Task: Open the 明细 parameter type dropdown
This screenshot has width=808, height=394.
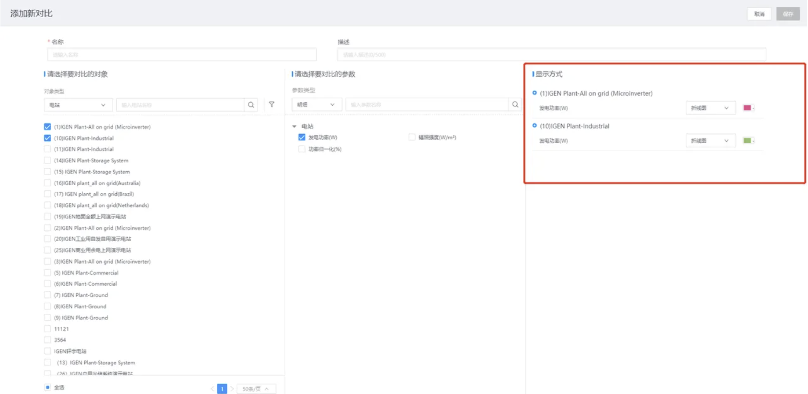Action: (x=316, y=104)
